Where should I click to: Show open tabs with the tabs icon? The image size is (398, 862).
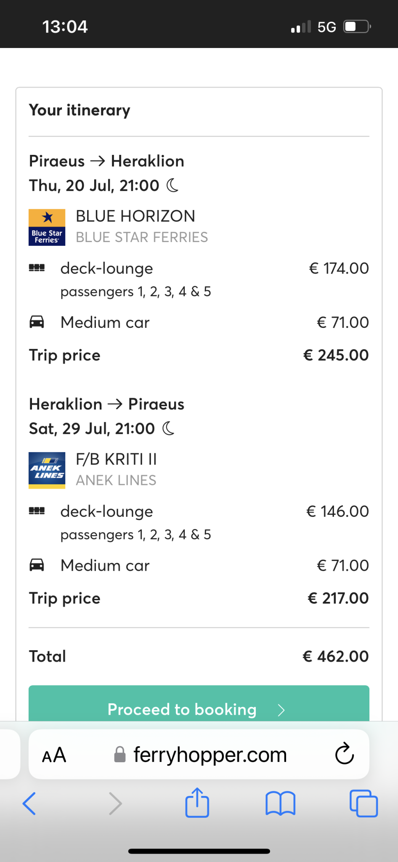[x=364, y=803]
